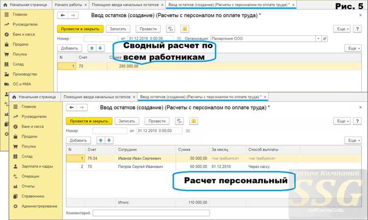Open Начальная страница tab in front window
Image resolution: width=368 pixels, height=220 pixels.
(34, 97)
